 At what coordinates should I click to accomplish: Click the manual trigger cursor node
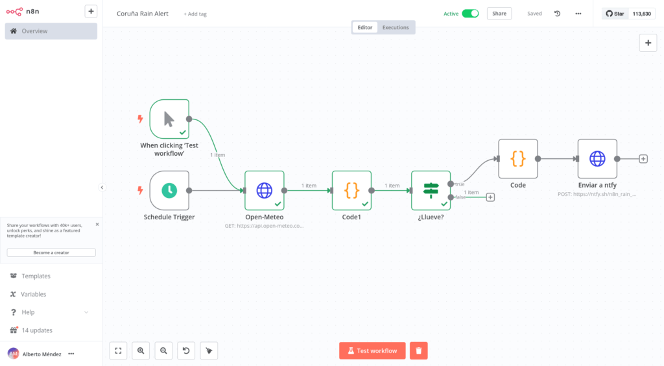pyautogui.click(x=169, y=119)
